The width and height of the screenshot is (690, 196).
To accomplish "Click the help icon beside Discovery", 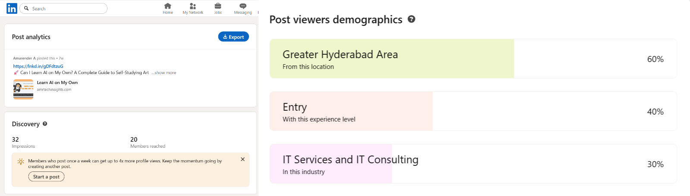I will 45,124.
